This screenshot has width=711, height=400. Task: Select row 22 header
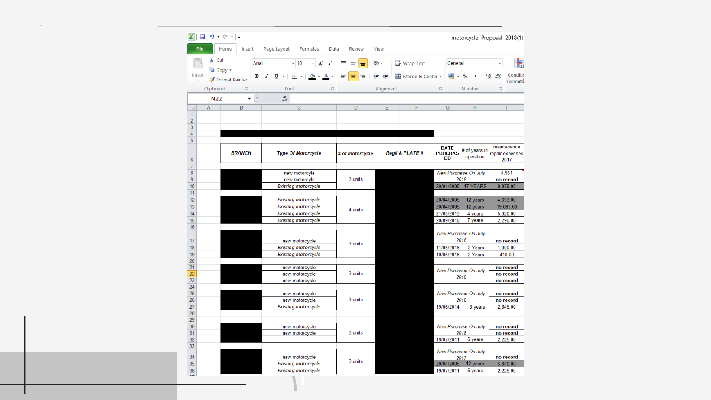192,274
